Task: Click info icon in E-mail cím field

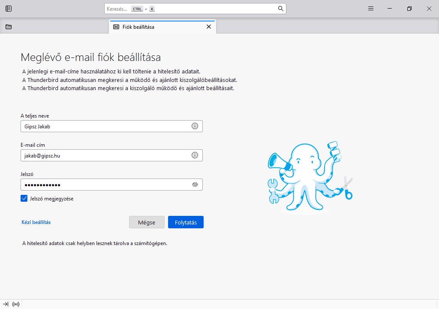Action: click(195, 155)
